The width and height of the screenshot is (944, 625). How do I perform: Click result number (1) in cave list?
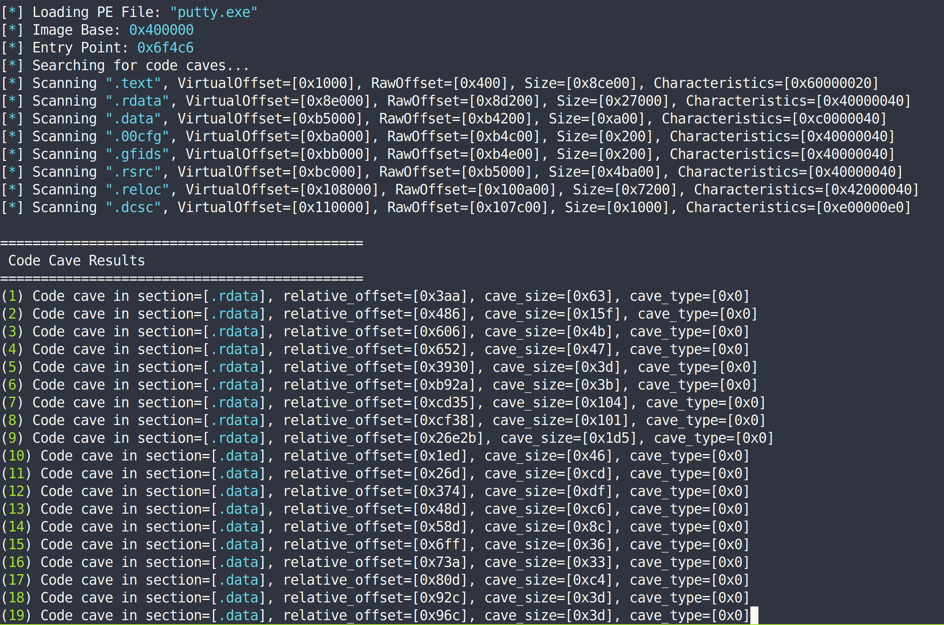tap(12, 296)
